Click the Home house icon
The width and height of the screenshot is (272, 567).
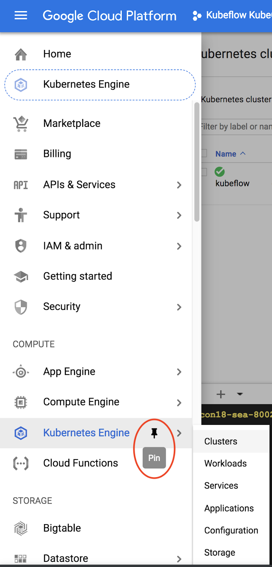[x=21, y=54]
